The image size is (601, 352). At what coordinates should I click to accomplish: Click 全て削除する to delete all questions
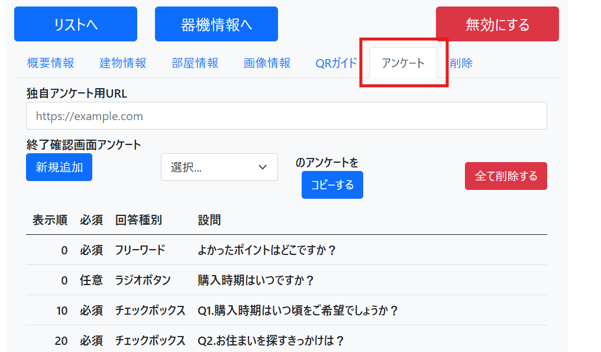pos(506,176)
